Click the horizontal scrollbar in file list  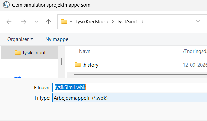pos(140,75)
